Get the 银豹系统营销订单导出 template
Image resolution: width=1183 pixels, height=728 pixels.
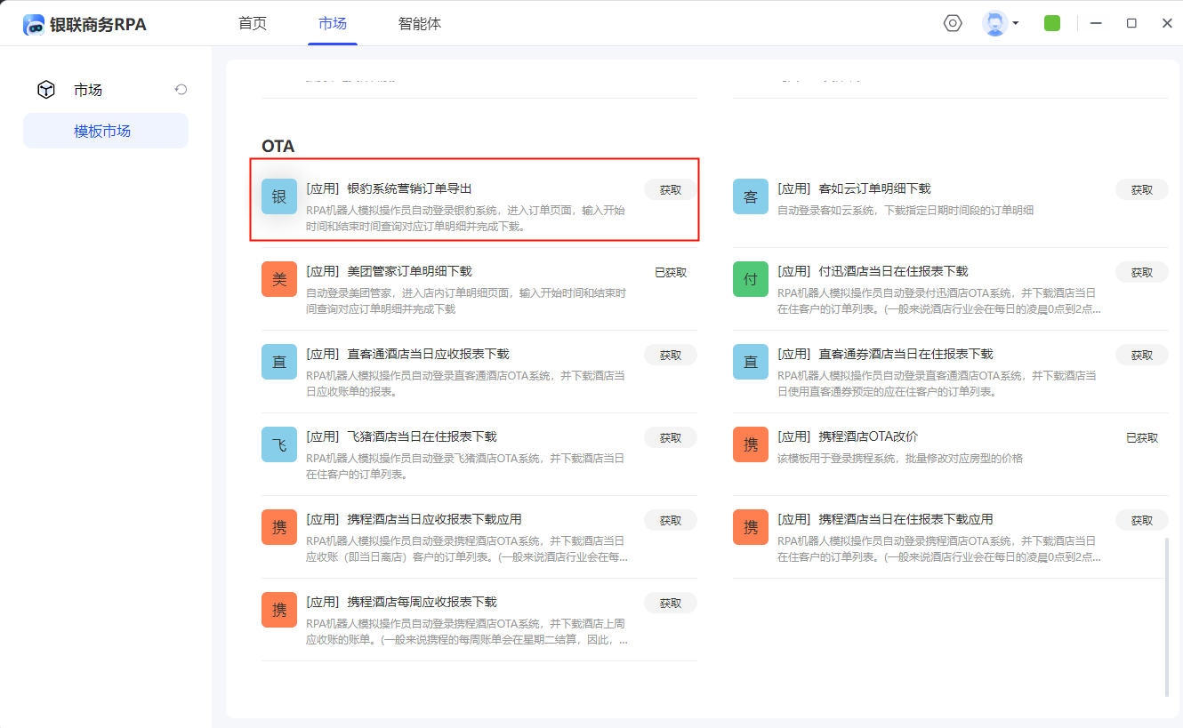click(x=671, y=189)
